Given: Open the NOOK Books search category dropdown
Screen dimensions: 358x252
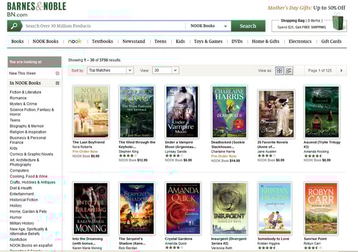Looking at the screenshot, I should (208, 26).
